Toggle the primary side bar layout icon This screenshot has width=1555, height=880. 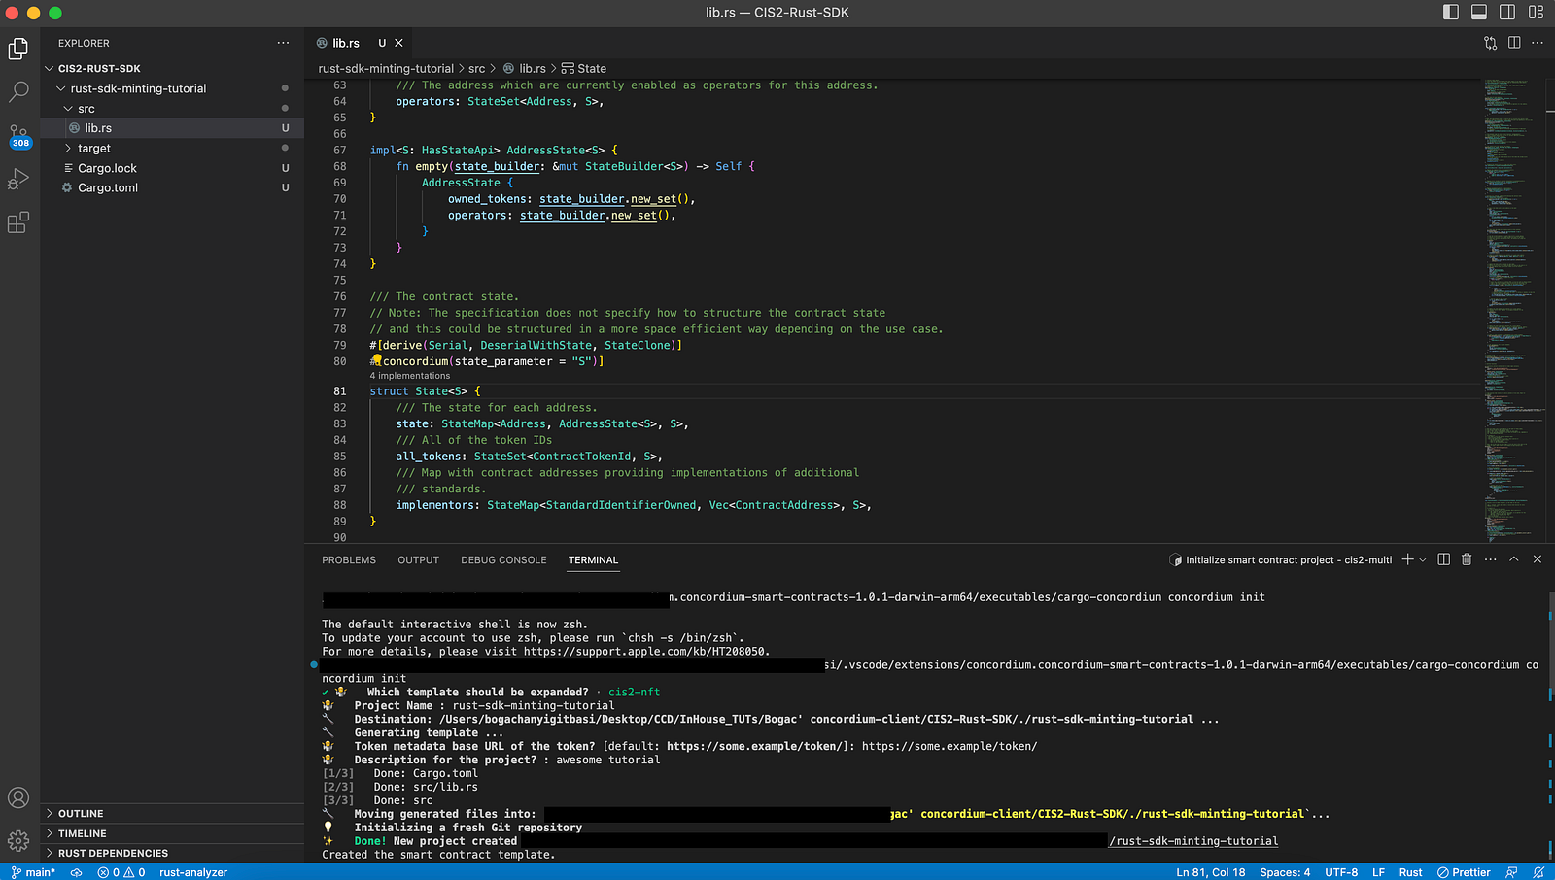pos(1451,13)
